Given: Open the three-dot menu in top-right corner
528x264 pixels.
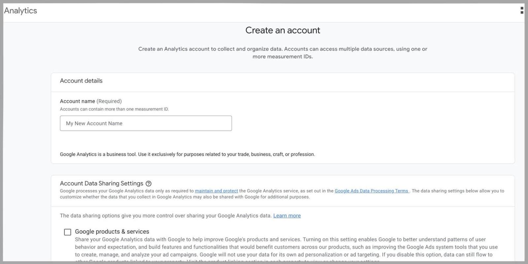Looking at the screenshot, I should point(522,11).
